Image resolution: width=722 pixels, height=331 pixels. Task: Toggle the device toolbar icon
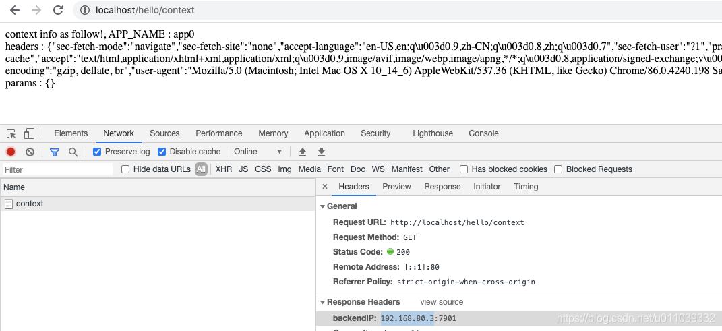(29, 133)
